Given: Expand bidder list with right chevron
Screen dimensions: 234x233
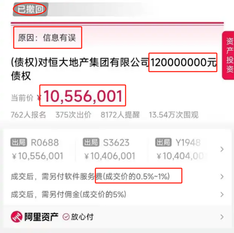Looking at the screenshot, I should pyautogui.click(x=222, y=149).
